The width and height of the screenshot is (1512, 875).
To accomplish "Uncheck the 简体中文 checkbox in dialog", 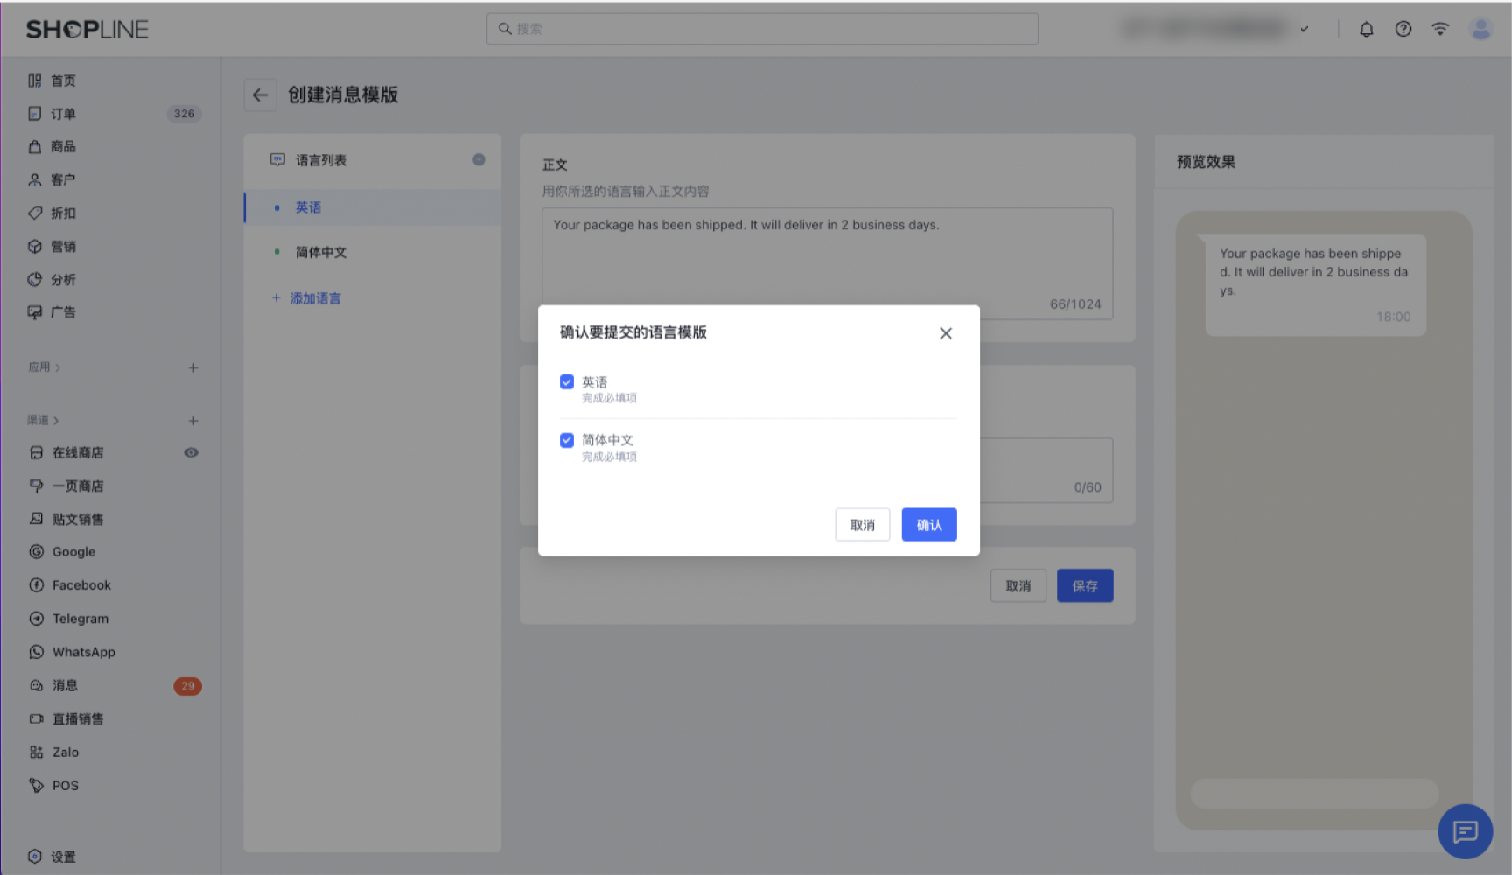I will click(567, 440).
